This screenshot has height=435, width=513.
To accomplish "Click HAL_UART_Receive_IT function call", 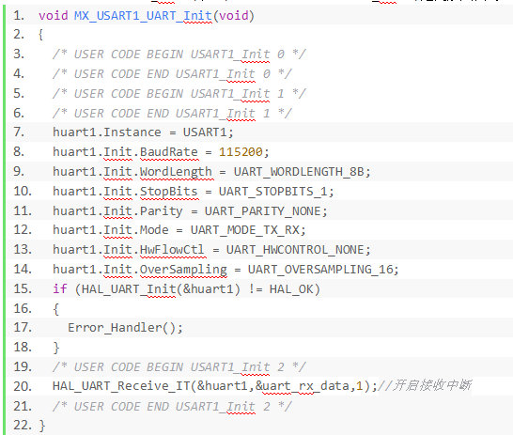I will tap(121, 386).
